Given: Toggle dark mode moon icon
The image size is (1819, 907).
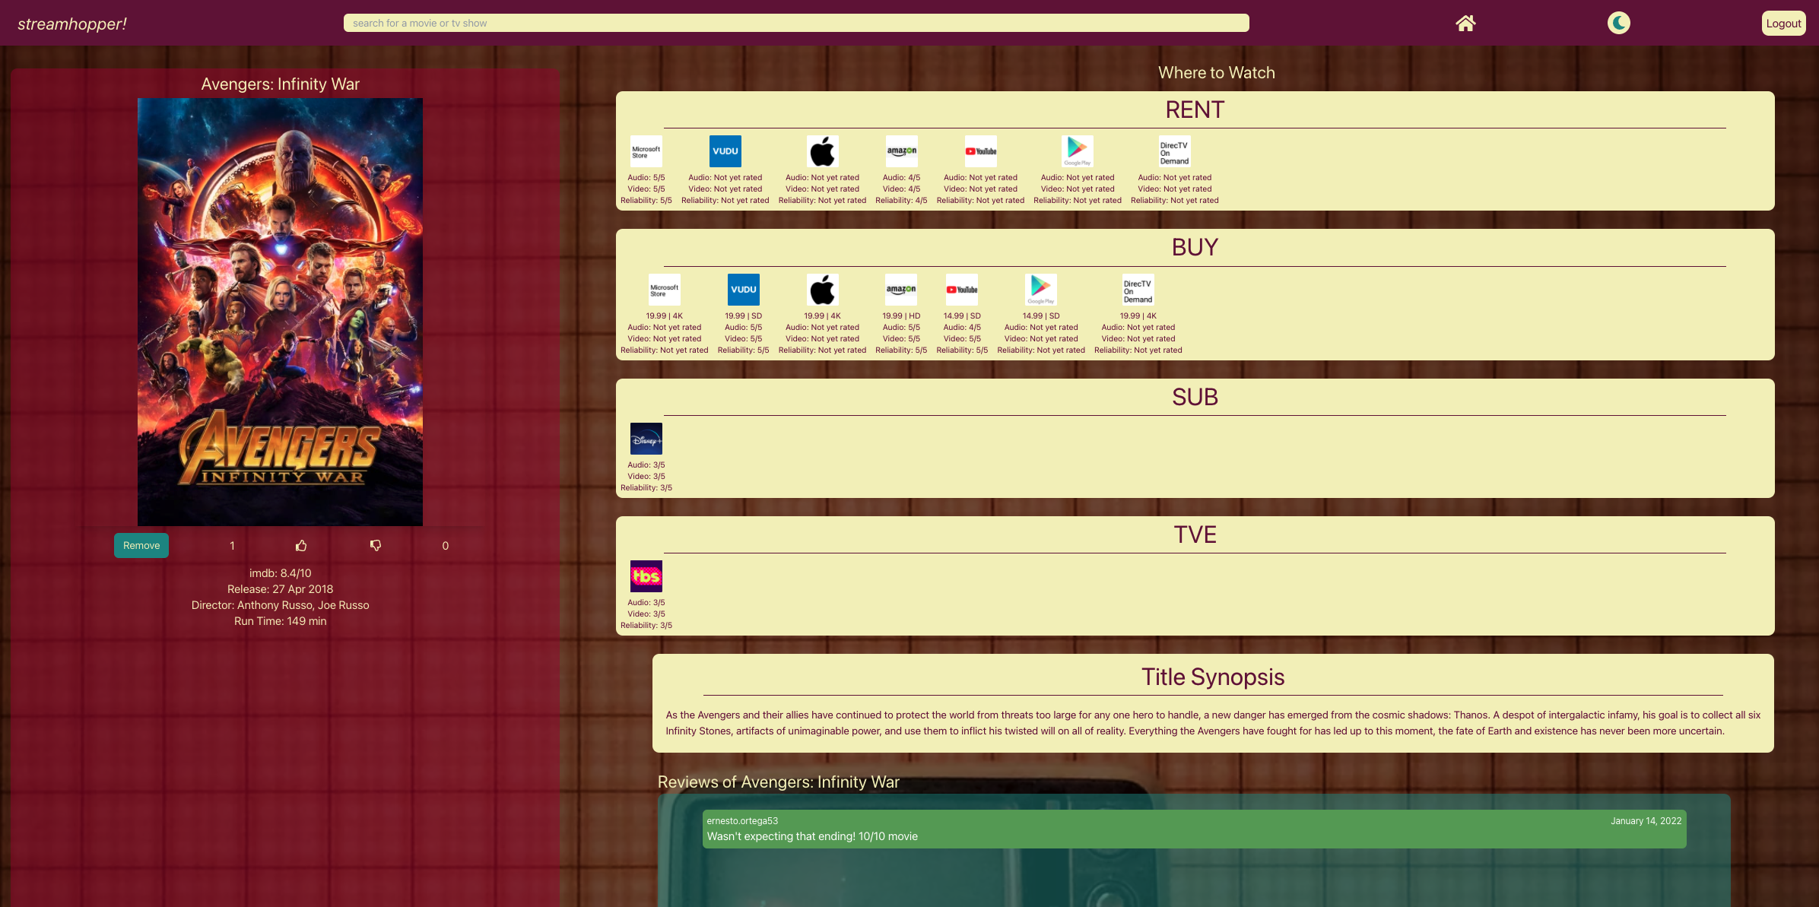Looking at the screenshot, I should (x=1619, y=23).
